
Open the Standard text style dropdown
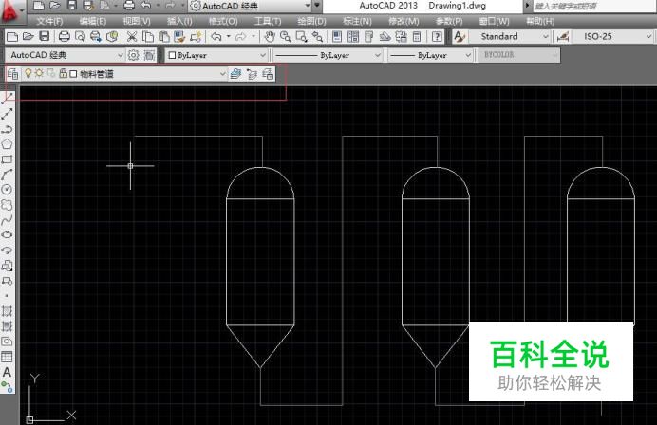coord(509,37)
